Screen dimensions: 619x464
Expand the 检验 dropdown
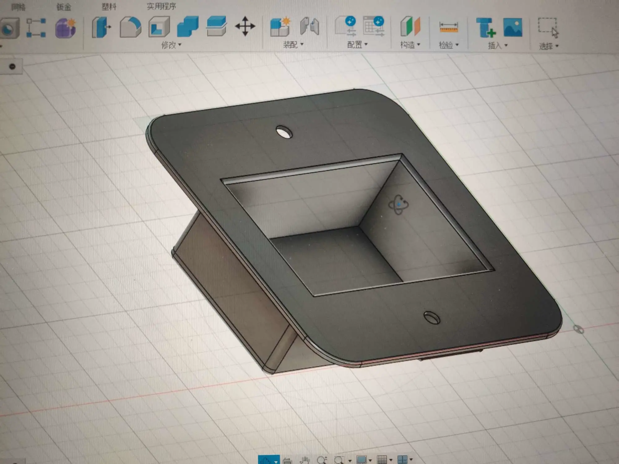coord(448,45)
